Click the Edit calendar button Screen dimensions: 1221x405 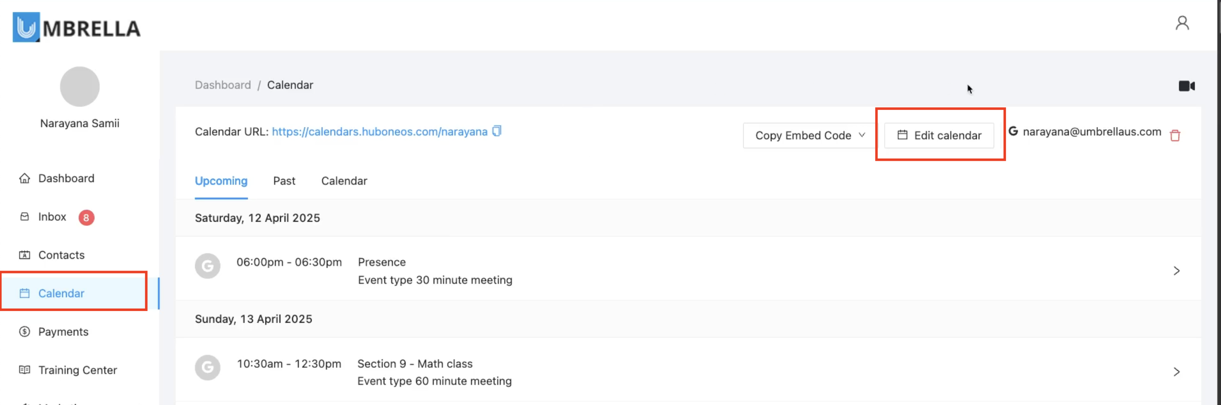[x=939, y=136]
